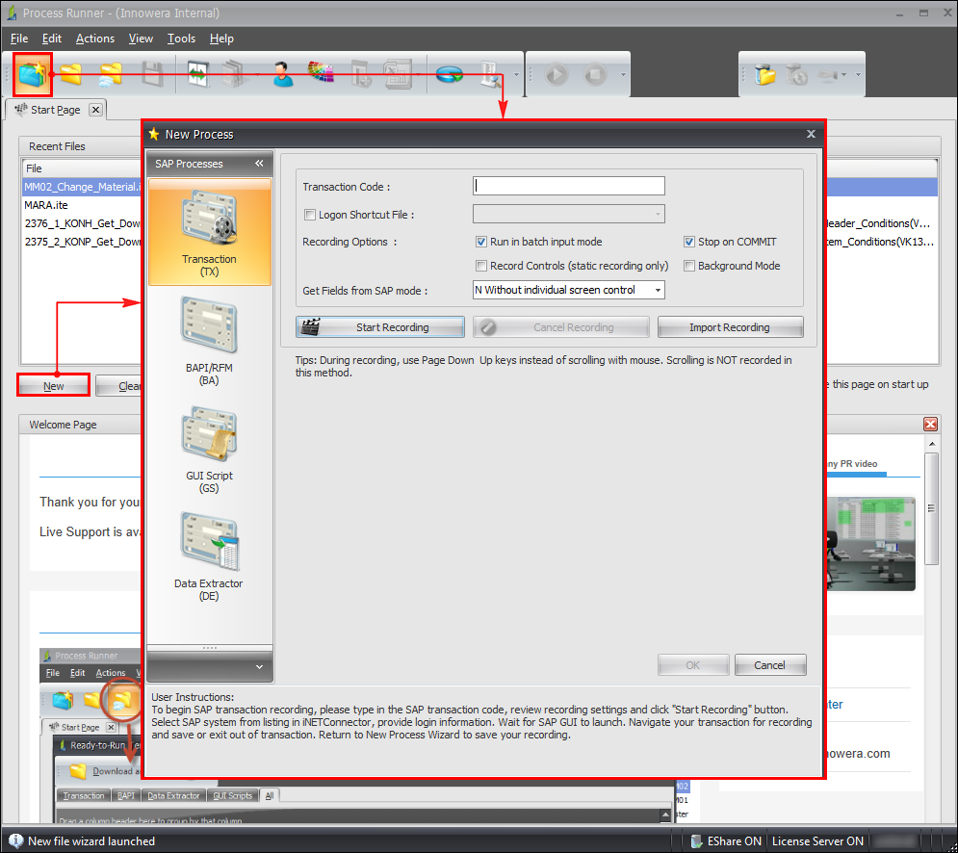Screen dimensions: 958x853
Task: Open the Help menu
Action: [221, 39]
